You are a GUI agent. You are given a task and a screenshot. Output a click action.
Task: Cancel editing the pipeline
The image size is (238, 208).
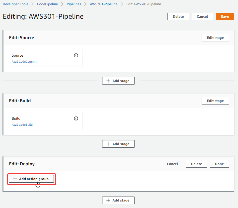(202, 16)
